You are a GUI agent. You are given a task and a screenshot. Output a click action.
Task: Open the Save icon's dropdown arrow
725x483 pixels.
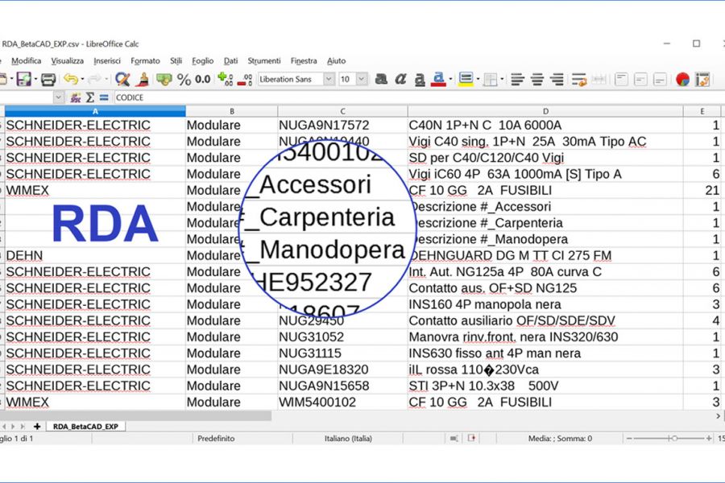click(35, 80)
